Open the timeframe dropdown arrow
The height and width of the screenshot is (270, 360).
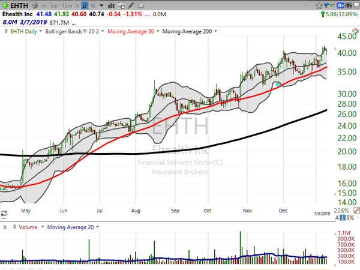point(101,5)
